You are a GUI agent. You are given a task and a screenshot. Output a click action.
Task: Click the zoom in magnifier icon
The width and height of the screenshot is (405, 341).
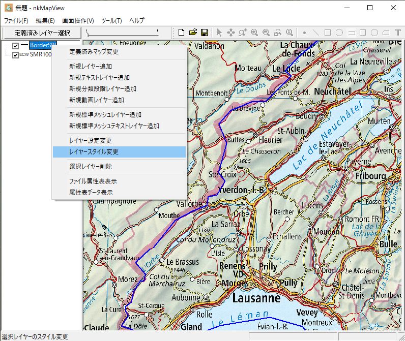pos(254,33)
